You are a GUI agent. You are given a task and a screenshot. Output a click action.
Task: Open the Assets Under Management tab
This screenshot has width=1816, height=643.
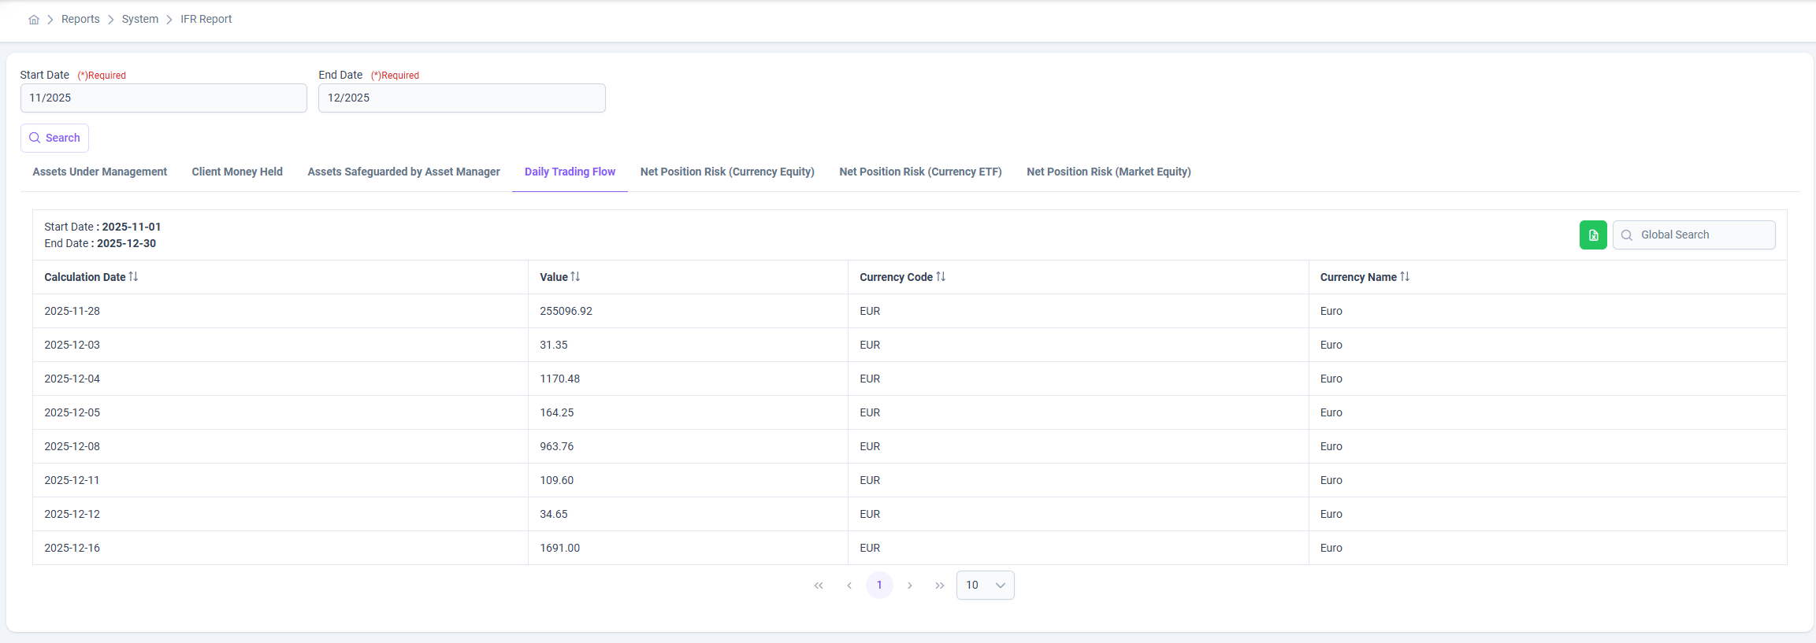pyautogui.click(x=100, y=172)
